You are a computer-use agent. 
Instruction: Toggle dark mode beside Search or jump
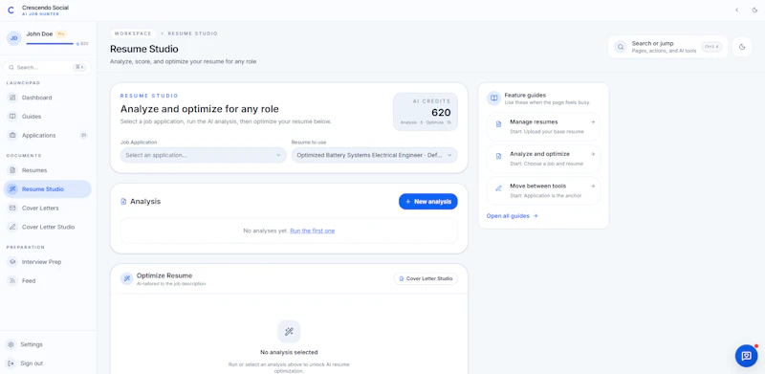click(x=742, y=47)
